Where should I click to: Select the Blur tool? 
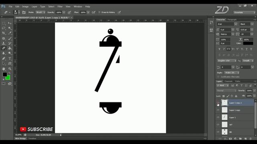point(4,53)
